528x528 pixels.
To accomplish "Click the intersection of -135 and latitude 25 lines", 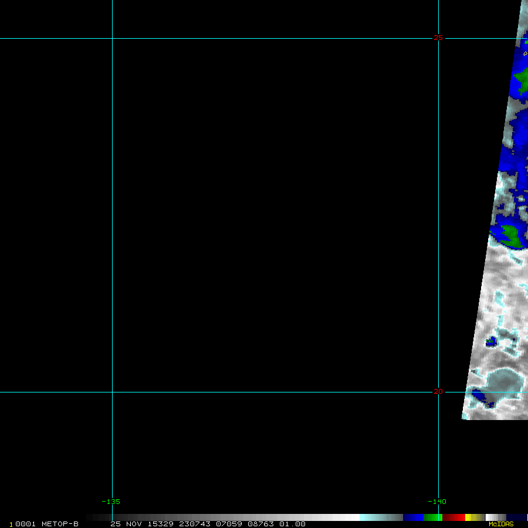I will [x=112, y=39].
